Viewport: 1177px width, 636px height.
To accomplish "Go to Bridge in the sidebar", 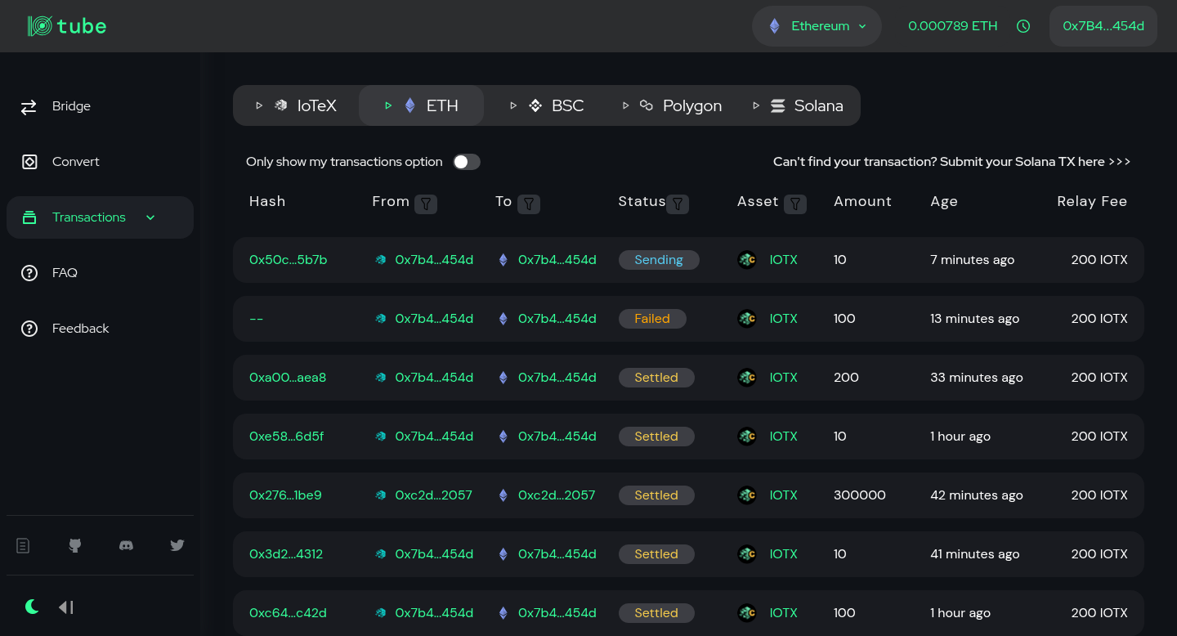I will 71,106.
